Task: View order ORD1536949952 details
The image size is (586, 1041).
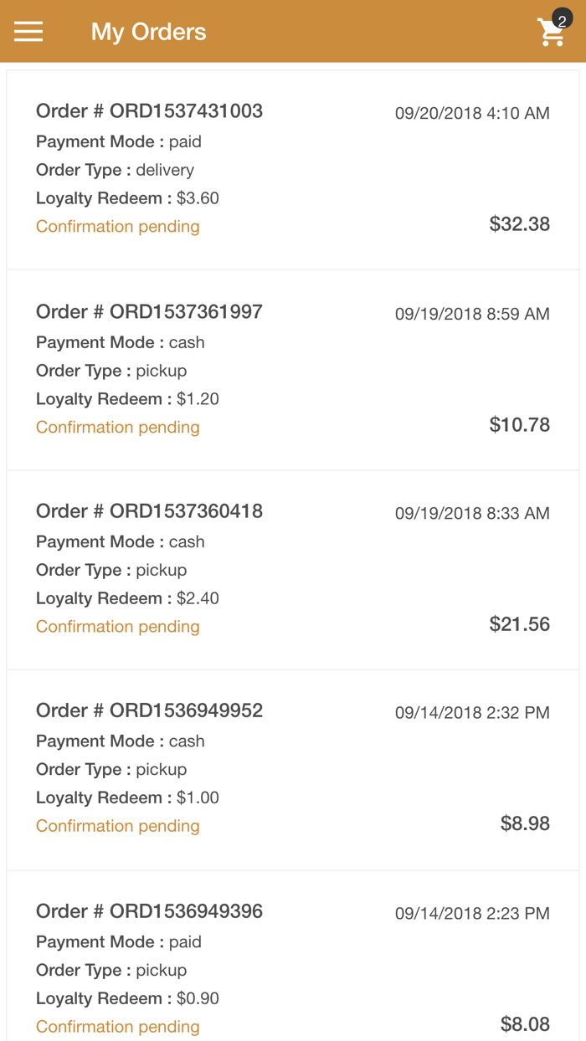Action: [x=149, y=710]
